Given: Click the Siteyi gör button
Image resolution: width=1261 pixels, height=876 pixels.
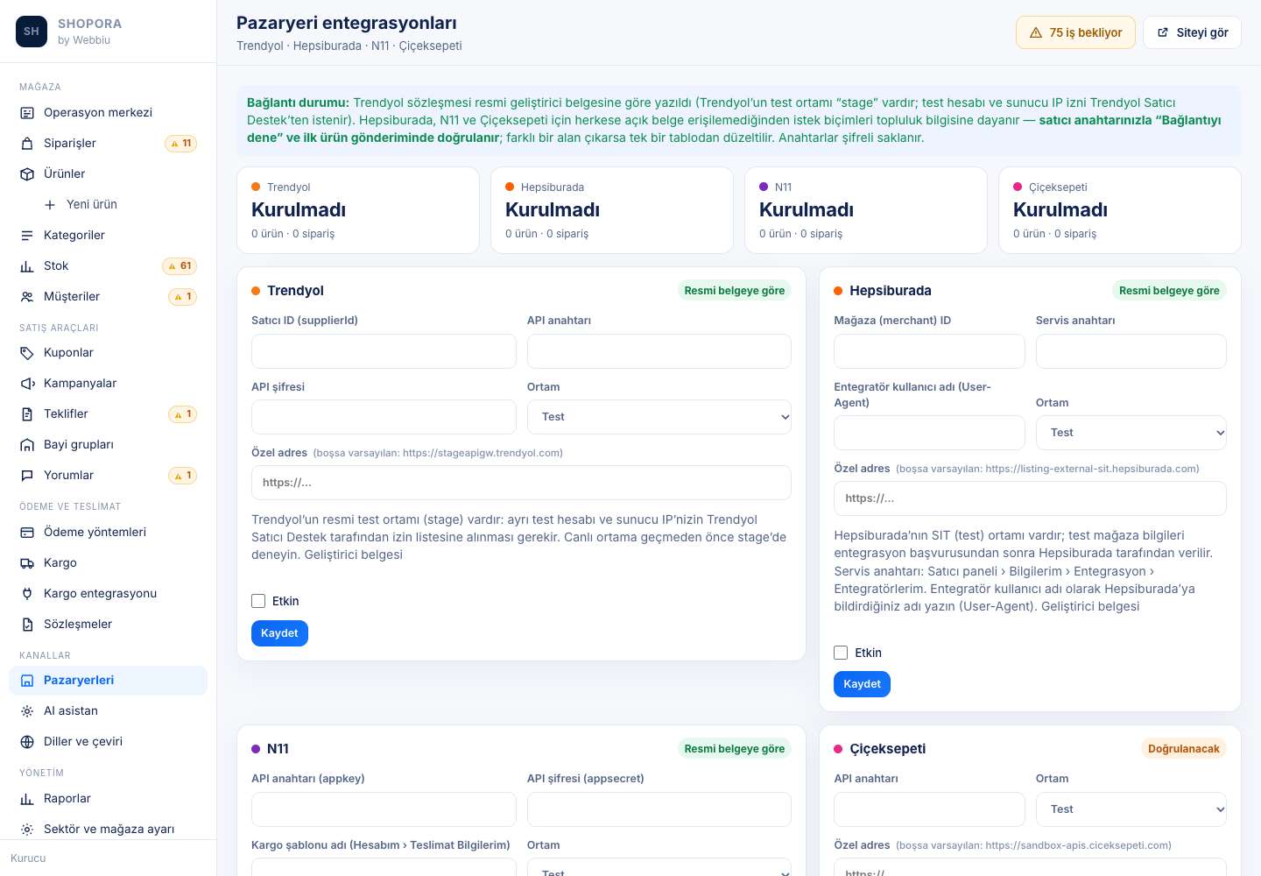Looking at the screenshot, I should (x=1192, y=32).
